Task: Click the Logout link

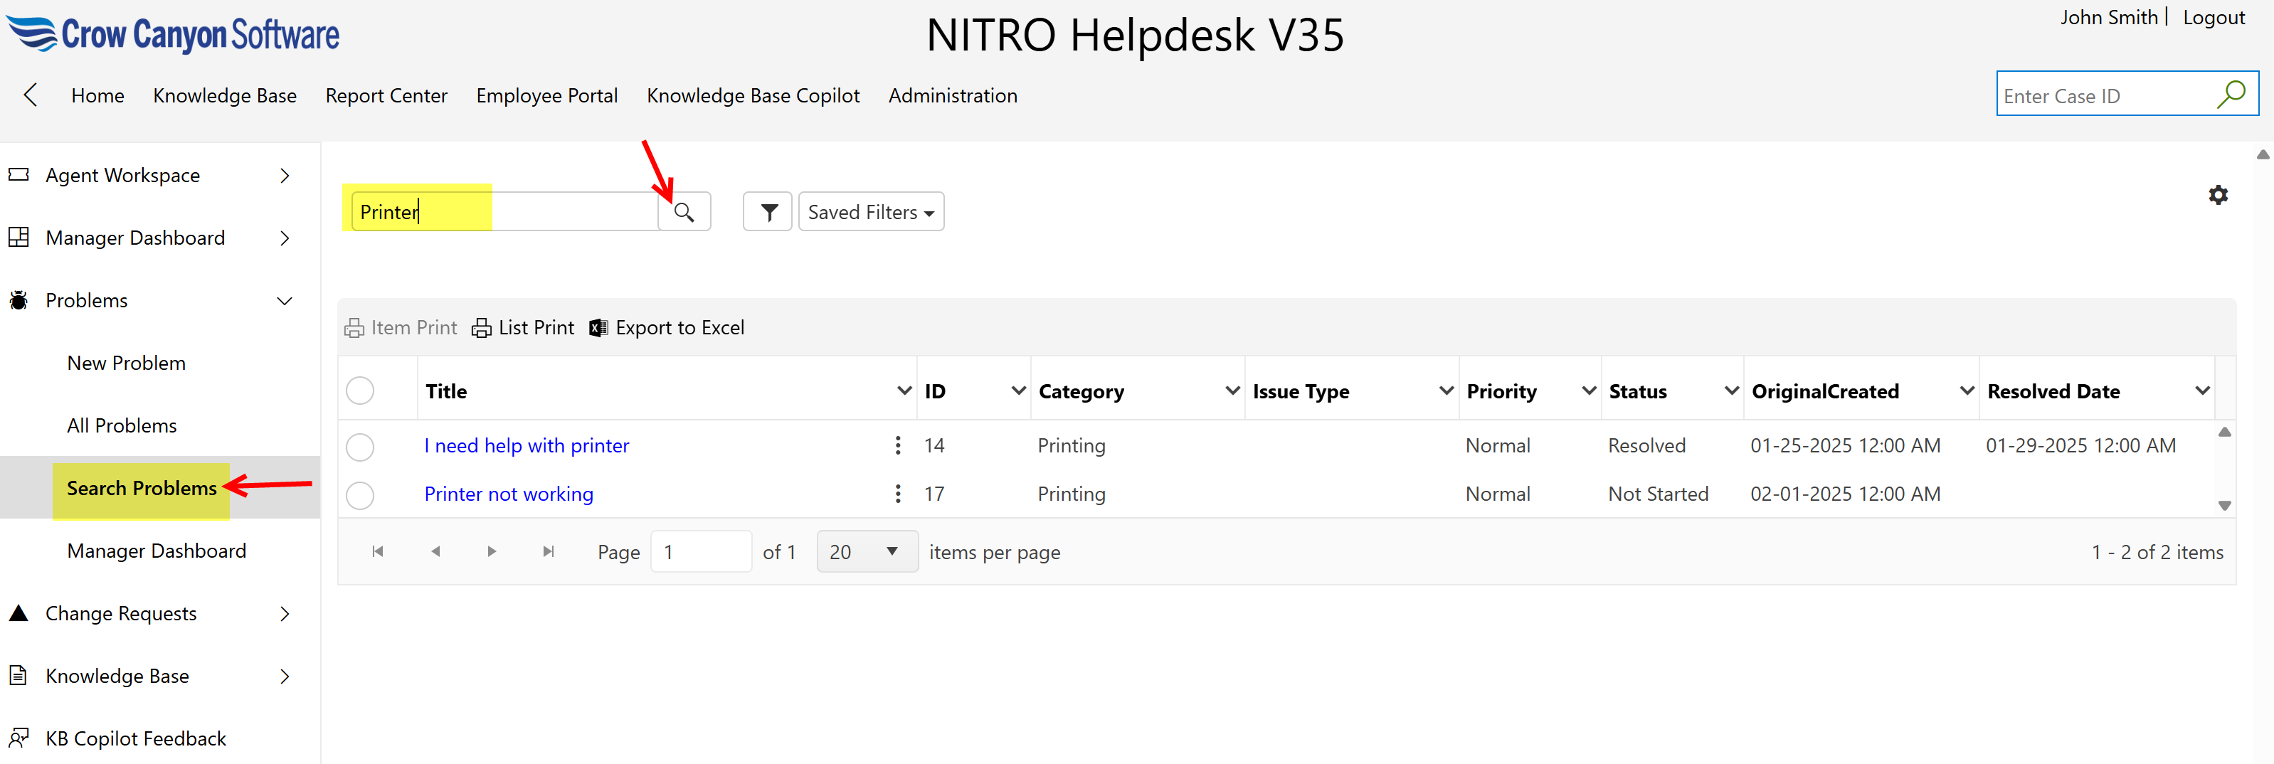Action: [2213, 18]
